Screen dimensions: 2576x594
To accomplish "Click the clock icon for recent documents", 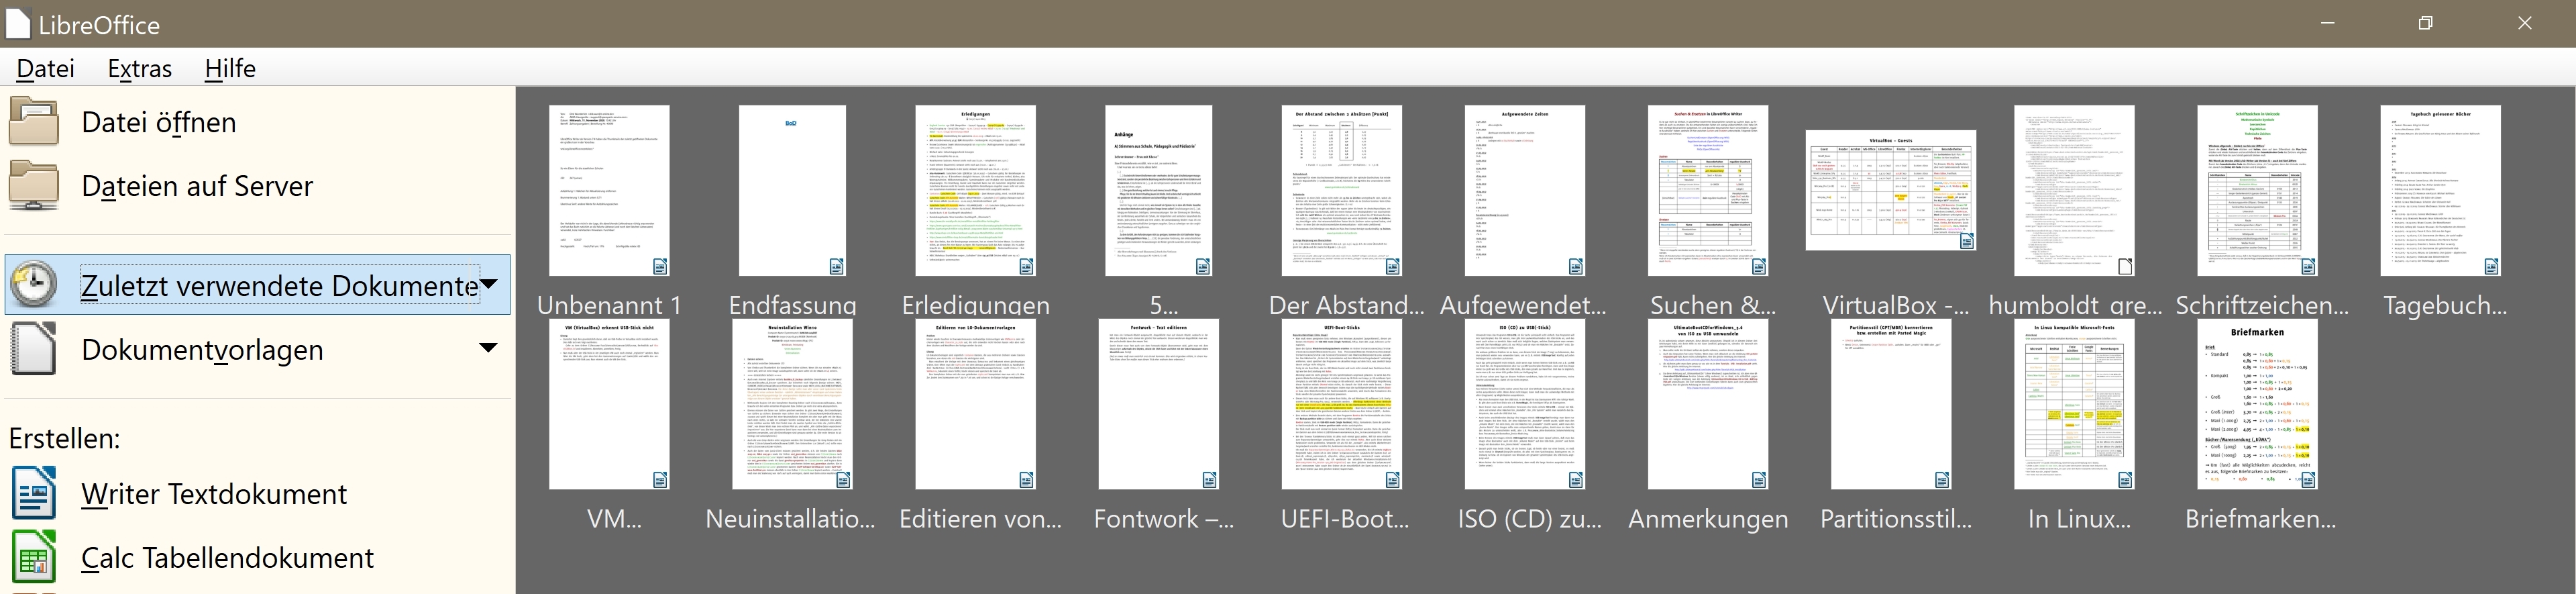I will (x=34, y=284).
